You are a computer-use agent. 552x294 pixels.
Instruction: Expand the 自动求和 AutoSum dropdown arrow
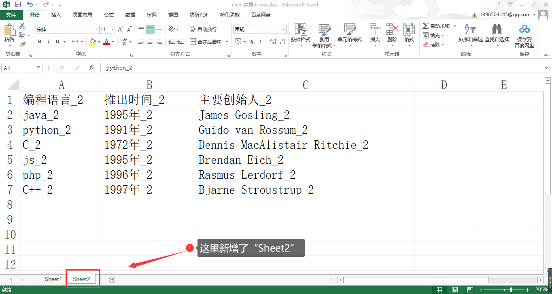(x=454, y=26)
